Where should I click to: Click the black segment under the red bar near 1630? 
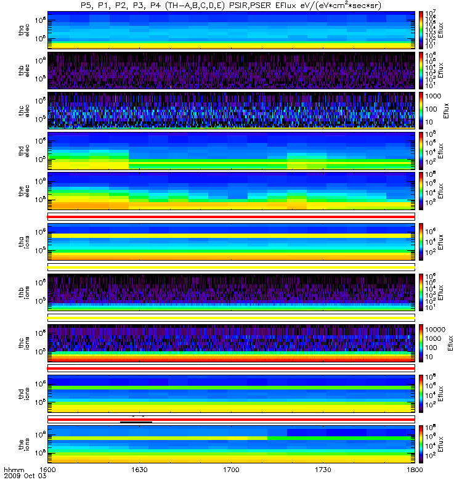point(136,422)
